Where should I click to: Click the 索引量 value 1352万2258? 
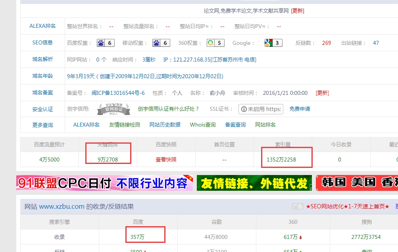click(x=282, y=160)
